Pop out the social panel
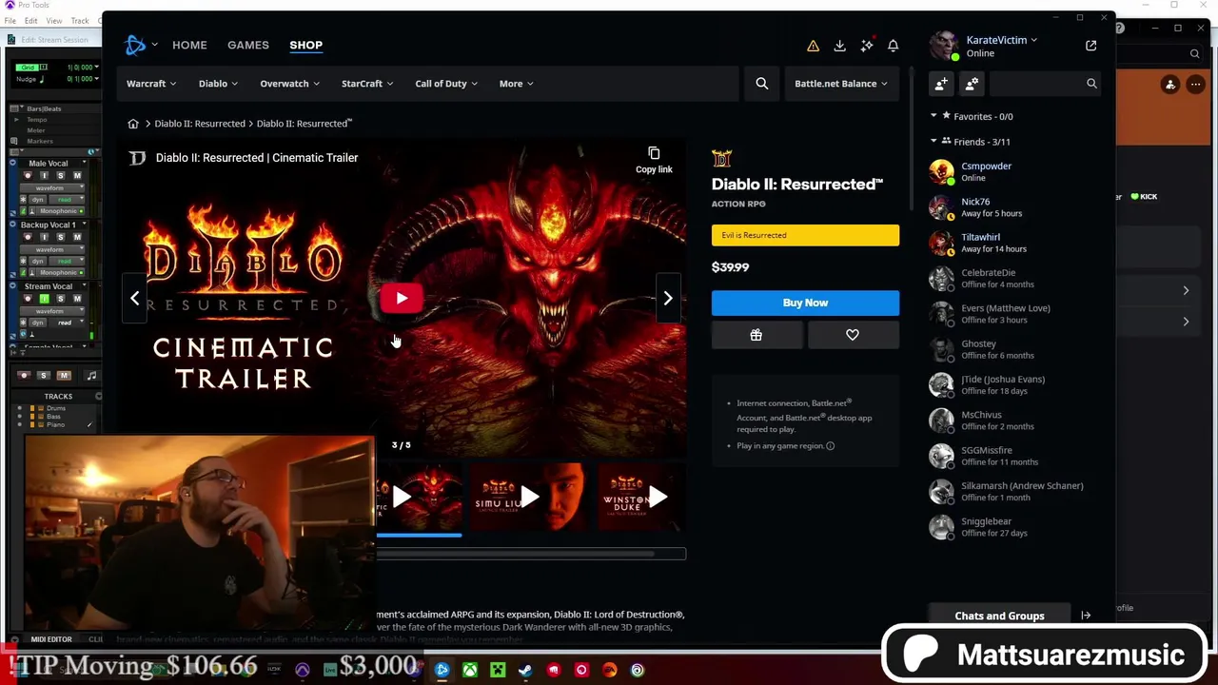This screenshot has width=1218, height=685. coord(1090,46)
